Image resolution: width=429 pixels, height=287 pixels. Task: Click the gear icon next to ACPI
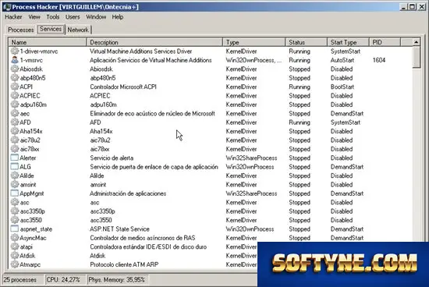(15, 87)
